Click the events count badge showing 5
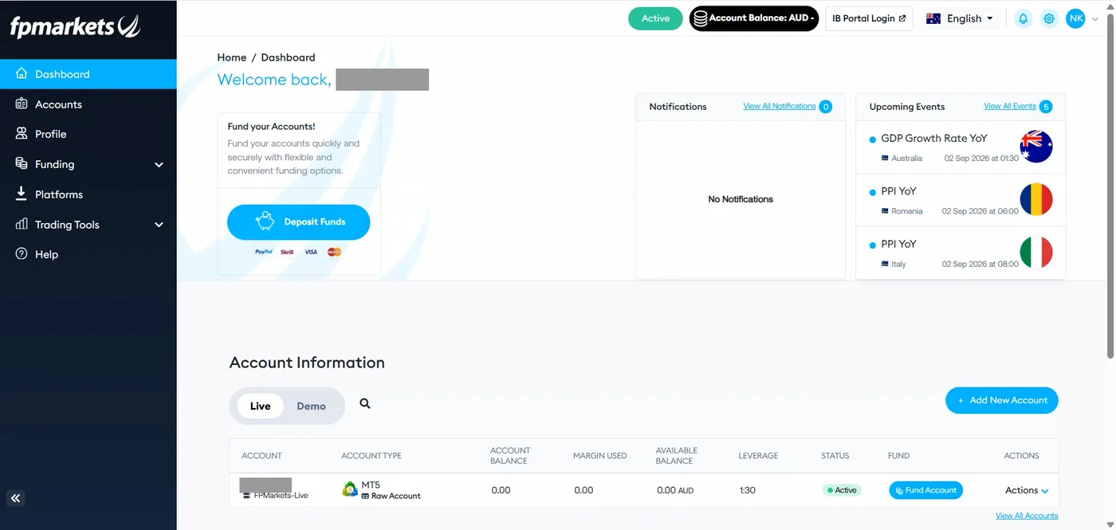 click(1046, 107)
